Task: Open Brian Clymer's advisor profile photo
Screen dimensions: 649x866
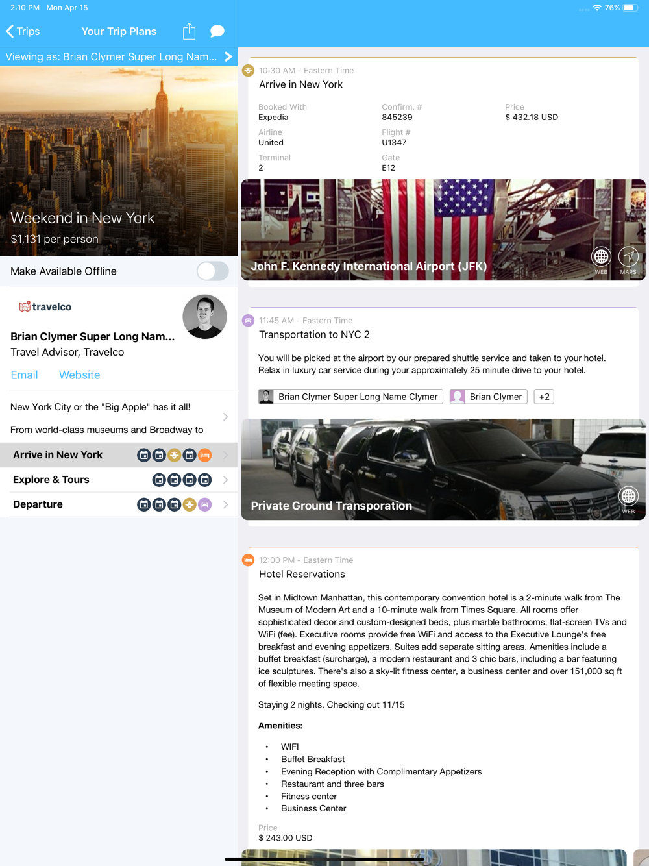Action: click(204, 317)
